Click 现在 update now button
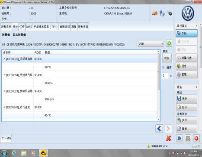Viewport: 202px width, 157px height. pos(167,58)
